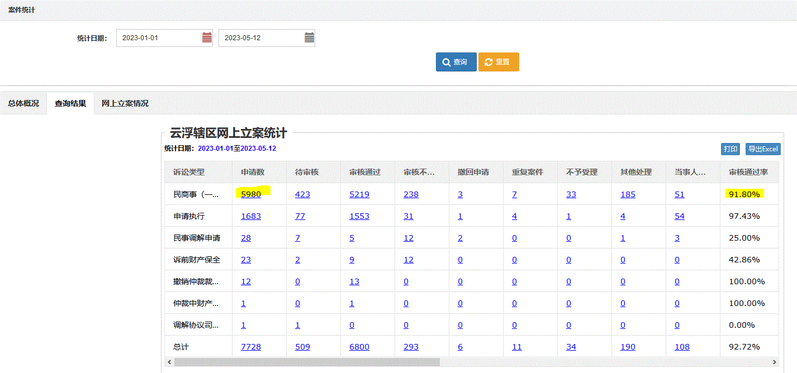The height and width of the screenshot is (373, 797).
Task: Open the 51 link in 民商事 row
Action: [x=680, y=194]
